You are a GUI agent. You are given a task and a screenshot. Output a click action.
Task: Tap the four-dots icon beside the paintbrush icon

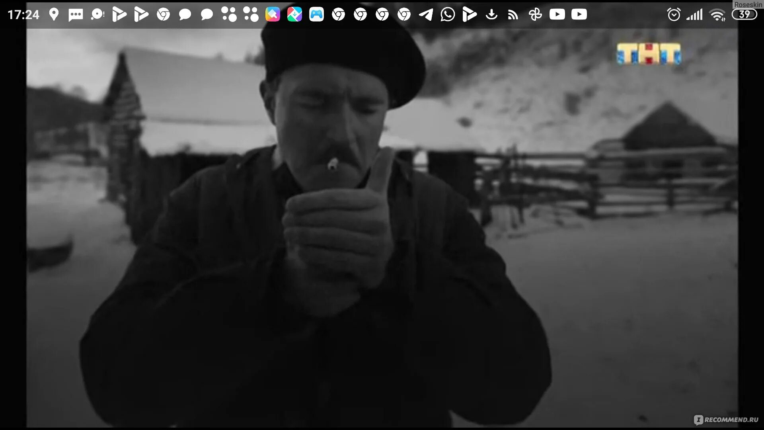click(251, 14)
